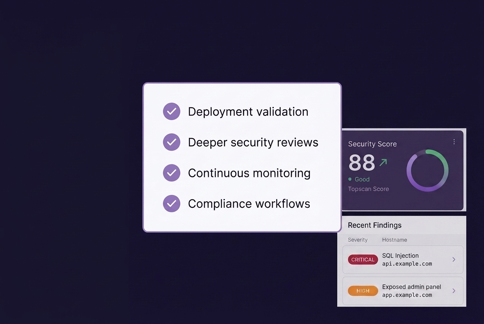Expand the Exposed admin panel chevron
This screenshot has height=324, width=484.
454,291
